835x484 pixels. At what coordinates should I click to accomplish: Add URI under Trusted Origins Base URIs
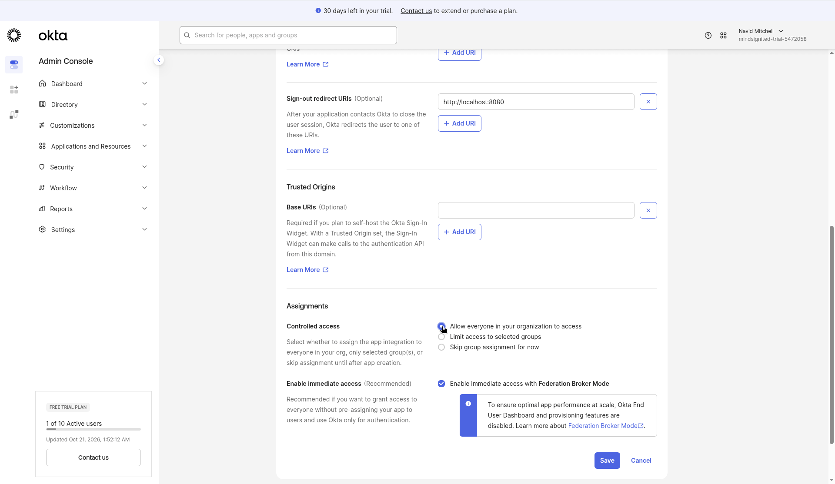[460, 232]
